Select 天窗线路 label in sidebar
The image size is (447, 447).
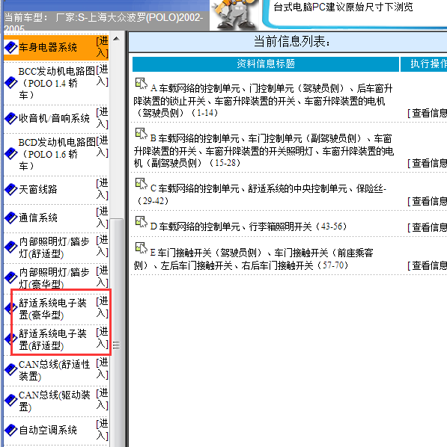(38, 189)
